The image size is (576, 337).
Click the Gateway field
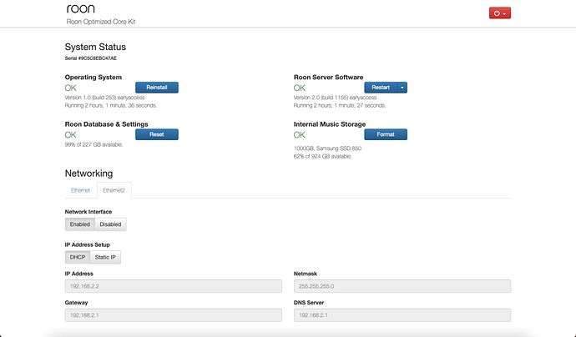pyautogui.click(x=174, y=315)
